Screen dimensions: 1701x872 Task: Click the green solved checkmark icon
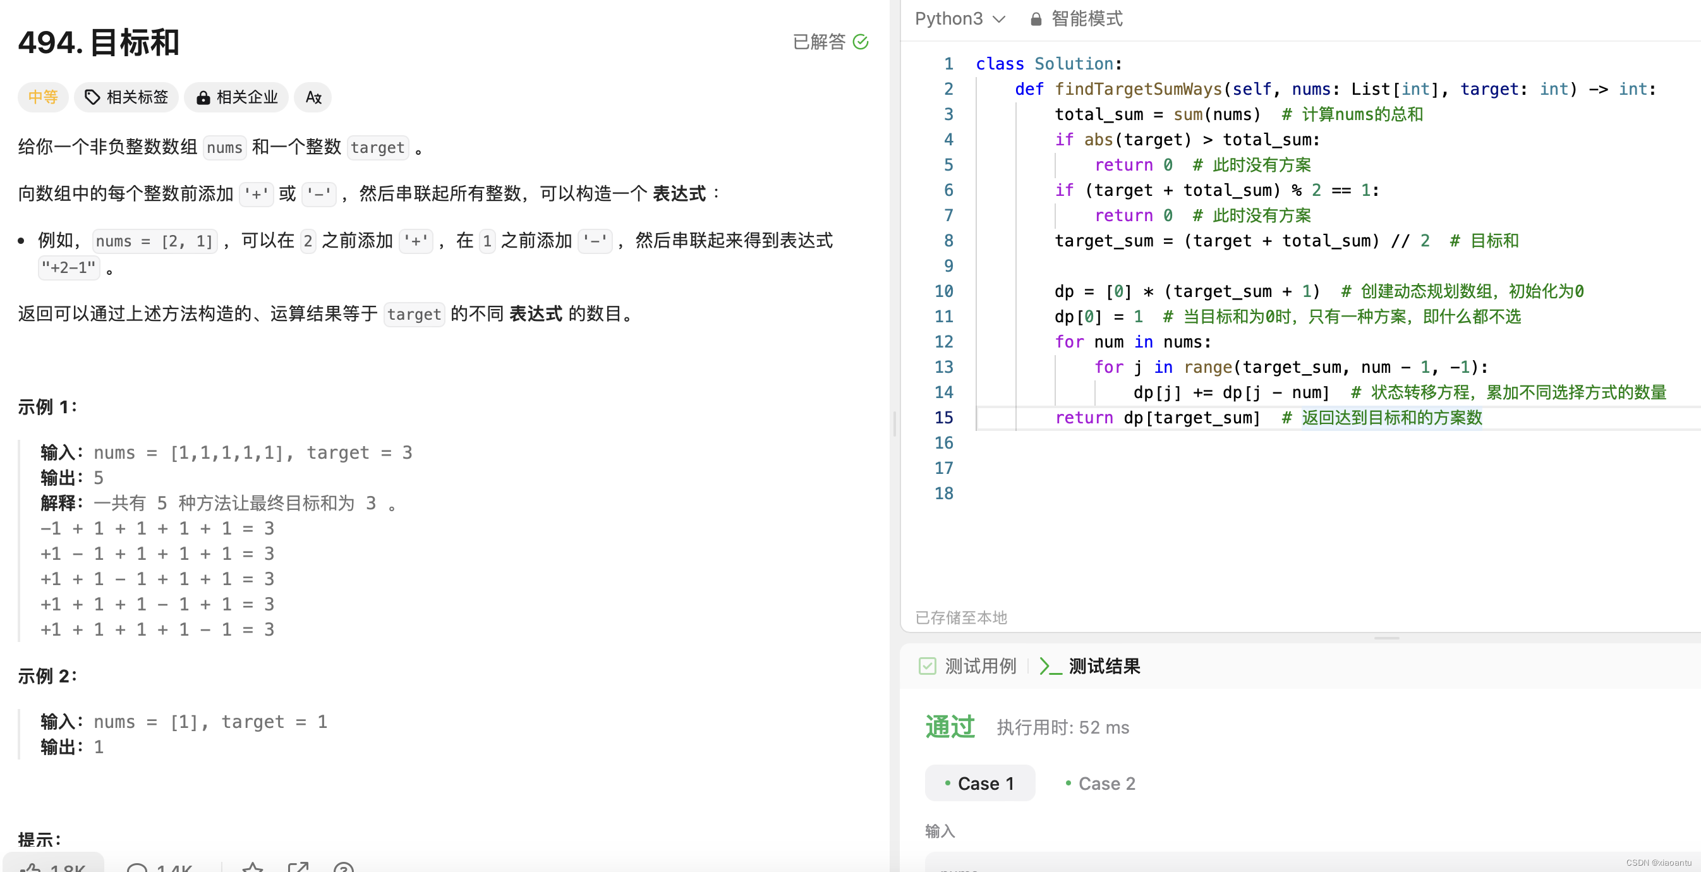coord(861,42)
